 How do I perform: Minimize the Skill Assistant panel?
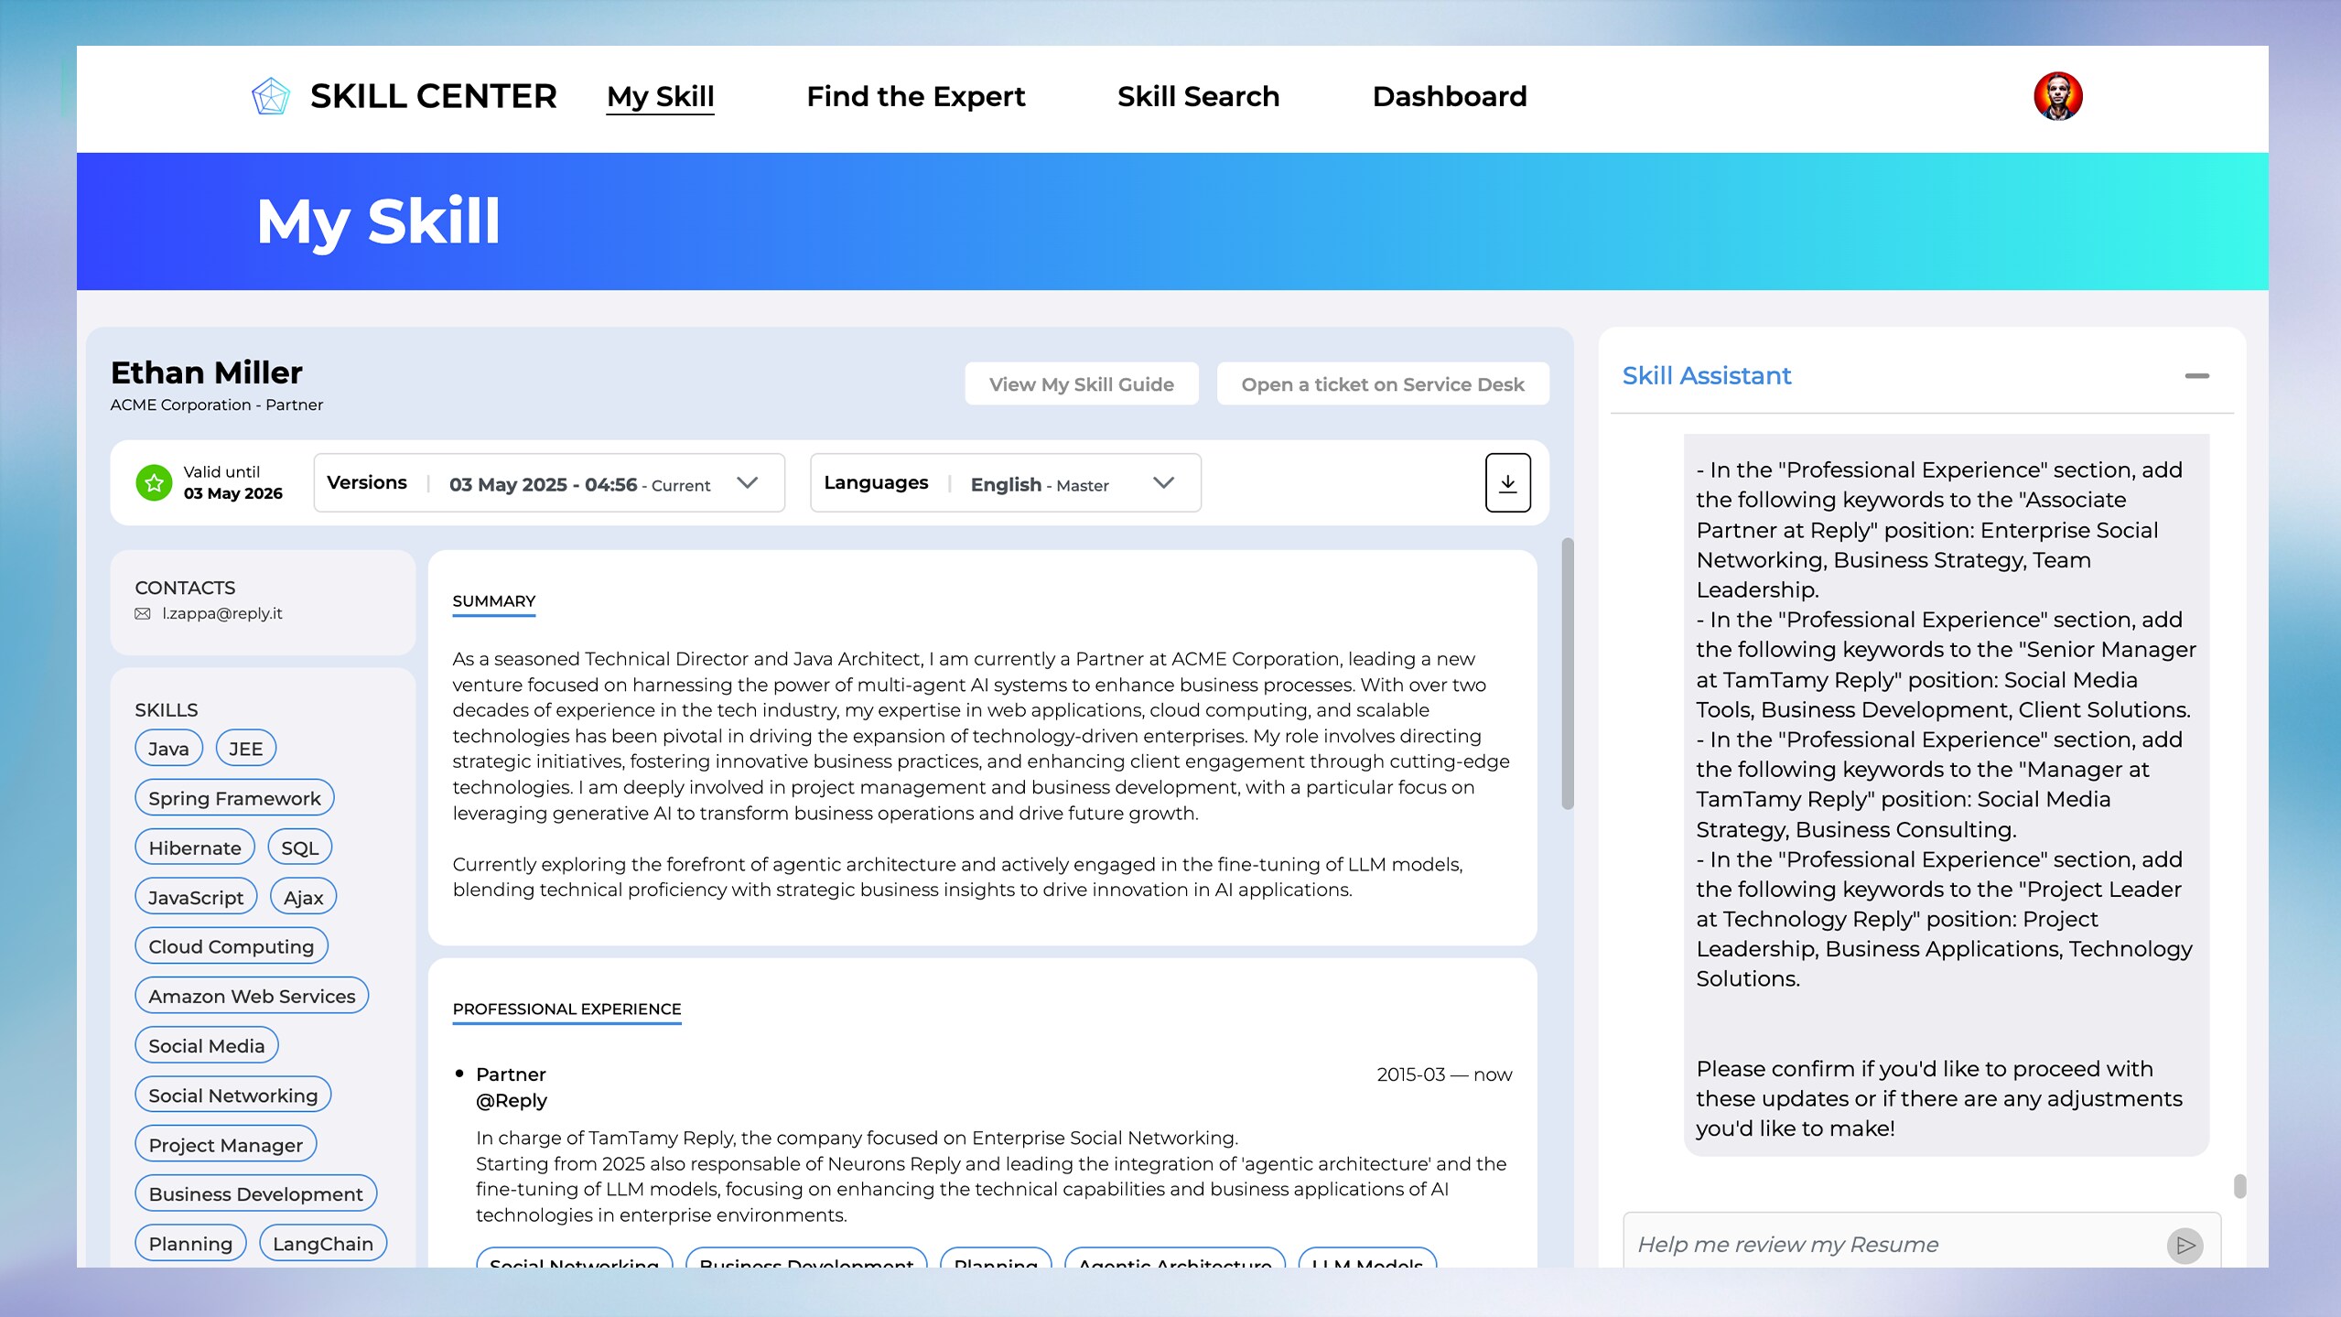coord(2196,375)
